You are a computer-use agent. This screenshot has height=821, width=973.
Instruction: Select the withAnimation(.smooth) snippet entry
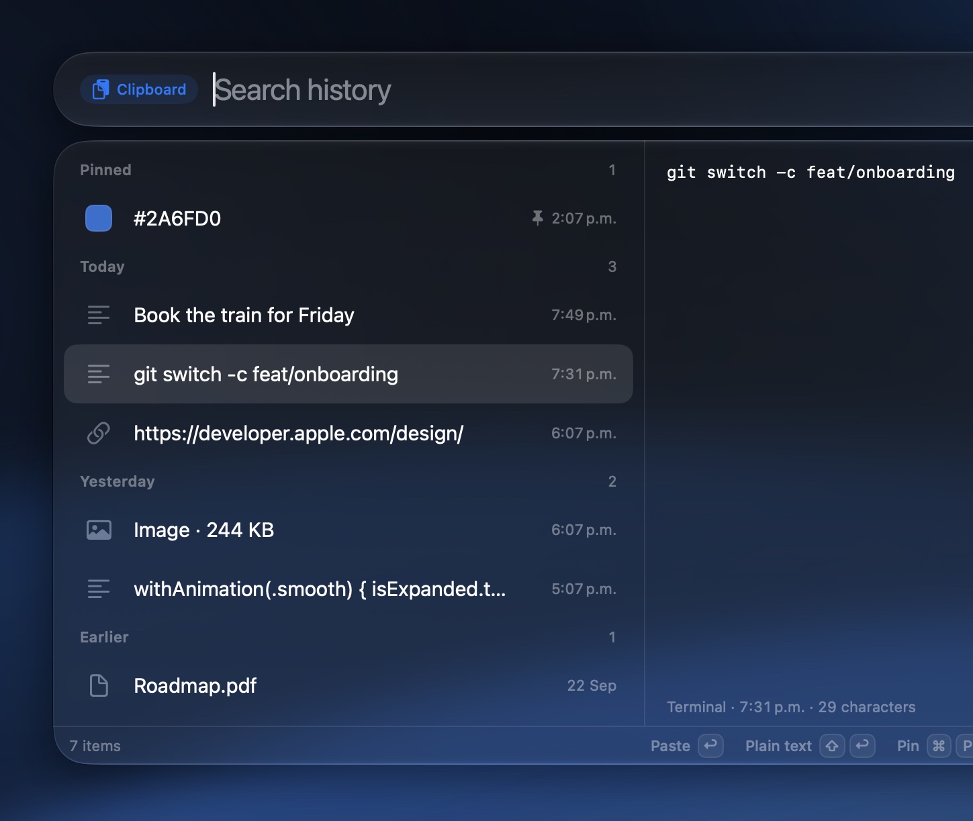point(349,589)
